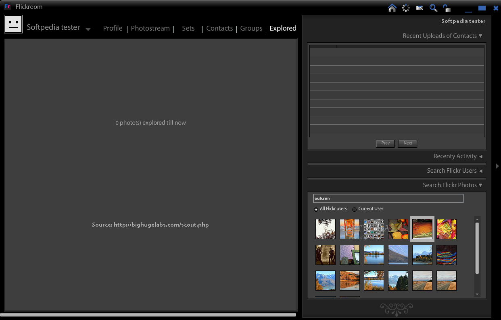
Task: Click the horizontal scrollbar under main panel
Action: click(148, 315)
